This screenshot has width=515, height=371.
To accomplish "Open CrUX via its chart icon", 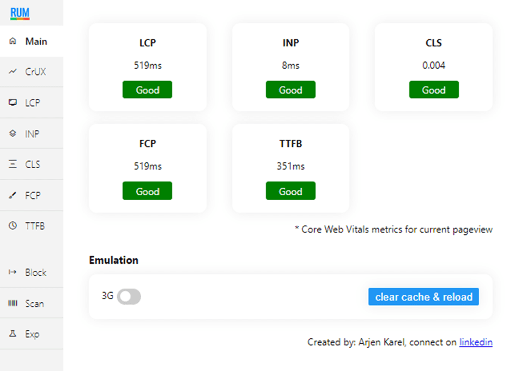I will [13, 71].
